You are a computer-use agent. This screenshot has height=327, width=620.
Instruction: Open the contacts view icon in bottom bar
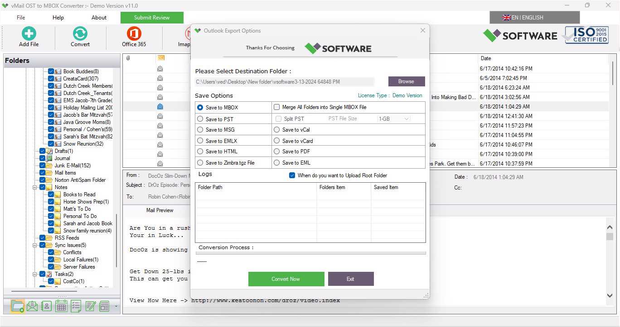pos(46,306)
